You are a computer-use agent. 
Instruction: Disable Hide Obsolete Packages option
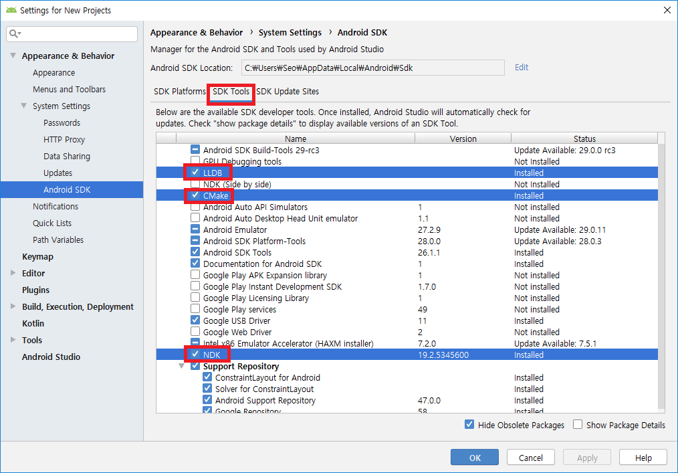tap(469, 425)
